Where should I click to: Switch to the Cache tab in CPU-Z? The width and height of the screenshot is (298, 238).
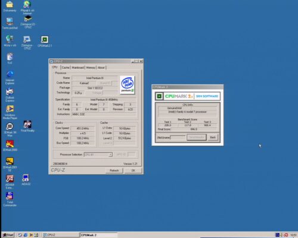[66, 68]
